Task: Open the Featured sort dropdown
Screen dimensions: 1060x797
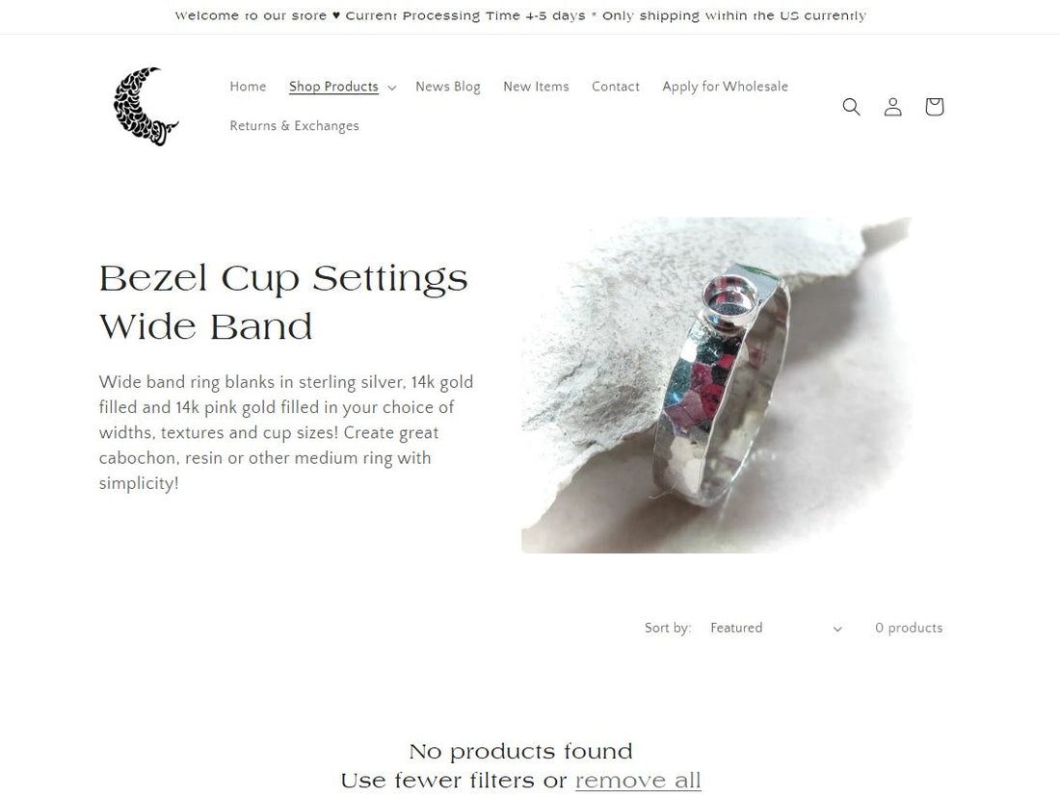Action: tap(776, 629)
